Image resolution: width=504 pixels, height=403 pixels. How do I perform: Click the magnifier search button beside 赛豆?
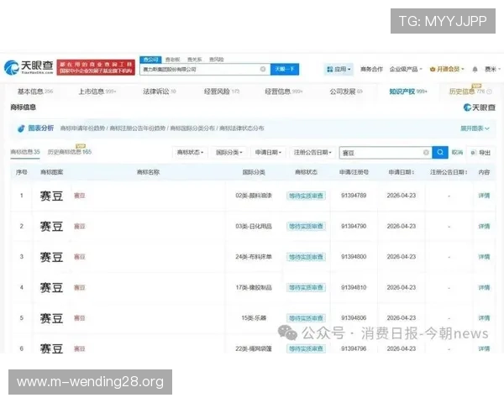pos(440,152)
